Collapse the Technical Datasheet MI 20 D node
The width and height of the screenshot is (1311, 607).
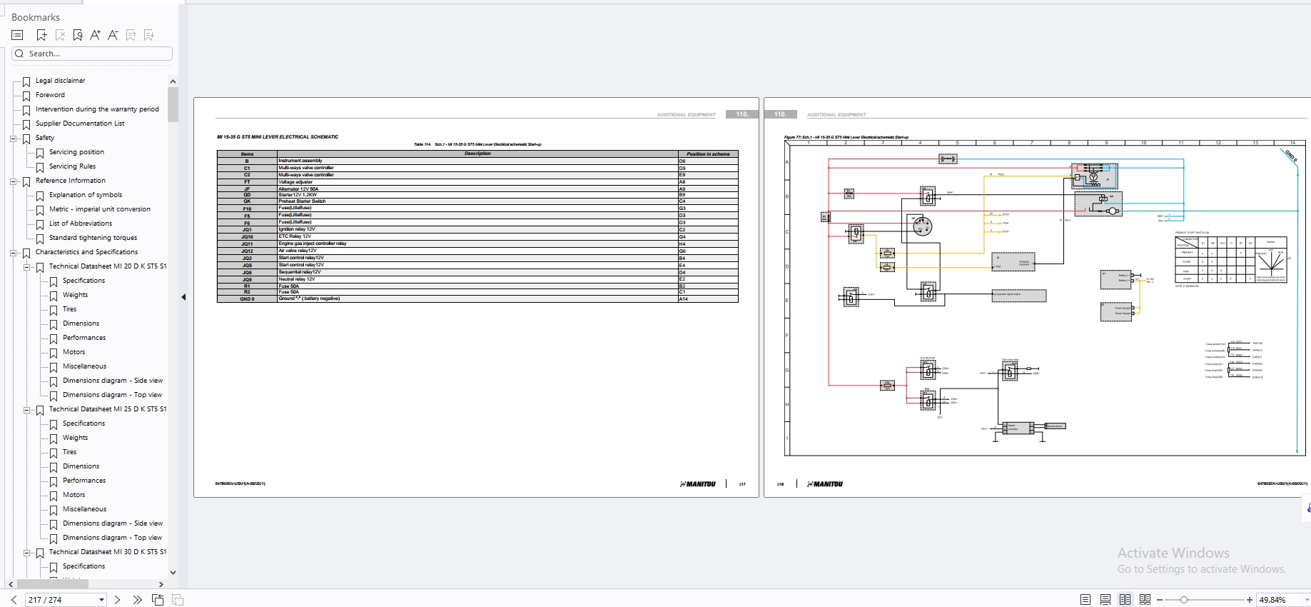click(x=26, y=267)
